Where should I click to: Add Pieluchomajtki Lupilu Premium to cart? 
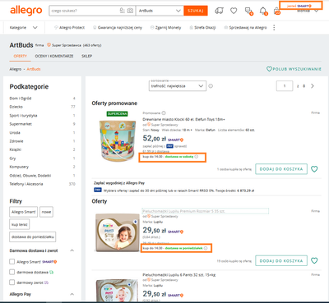281,260
